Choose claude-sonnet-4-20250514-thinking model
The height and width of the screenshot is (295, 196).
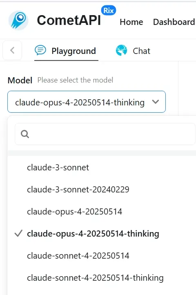pos(102,277)
